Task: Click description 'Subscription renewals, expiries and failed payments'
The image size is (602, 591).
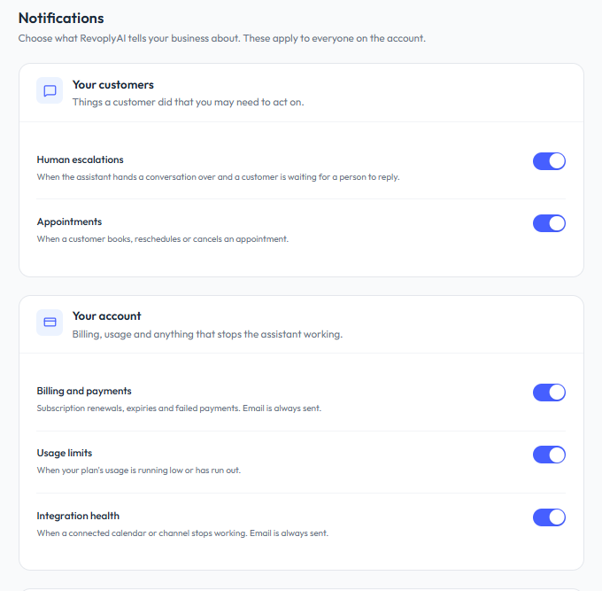Action: pyautogui.click(x=139, y=408)
